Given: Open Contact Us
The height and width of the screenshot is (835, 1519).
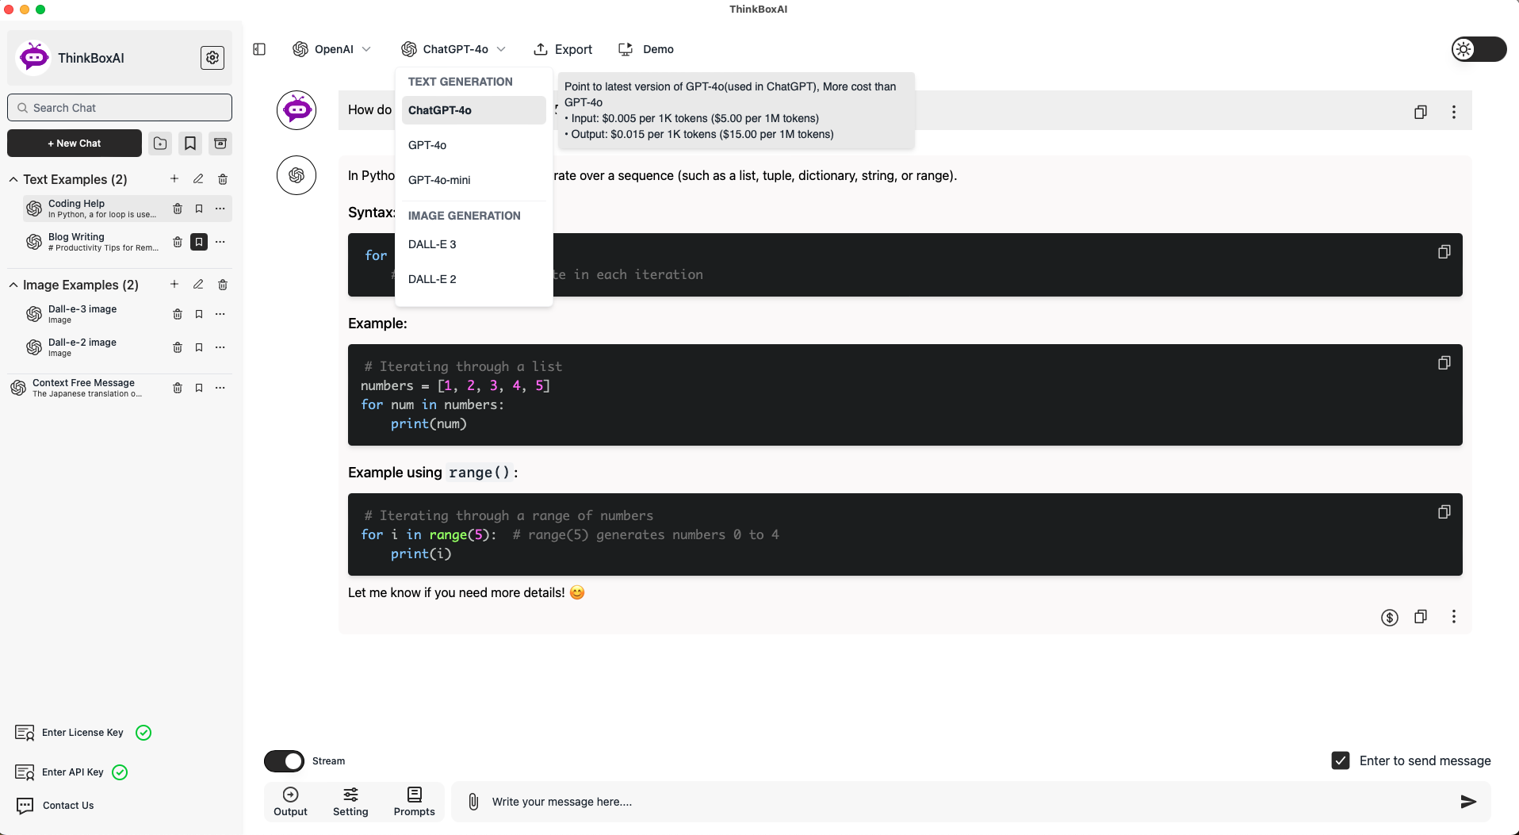Looking at the screenshot, I should [x=55, y=806].
